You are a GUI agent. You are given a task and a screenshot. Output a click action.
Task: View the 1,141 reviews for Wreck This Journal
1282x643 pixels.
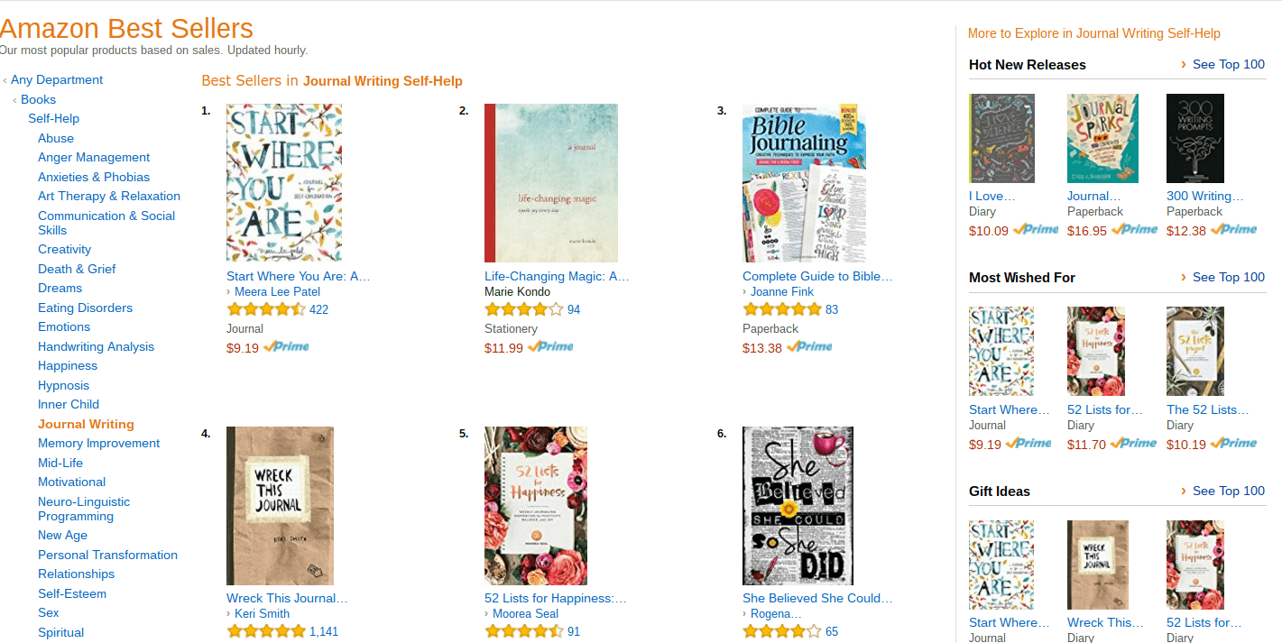(324, 631)
